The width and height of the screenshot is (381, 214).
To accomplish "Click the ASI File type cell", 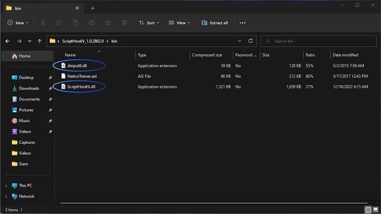I will coord(144,76).
